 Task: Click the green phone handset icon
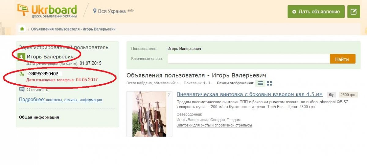(x=21, y=74)
